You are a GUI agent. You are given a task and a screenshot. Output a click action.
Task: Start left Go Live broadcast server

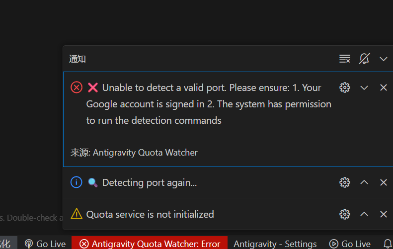click(45, 244)
